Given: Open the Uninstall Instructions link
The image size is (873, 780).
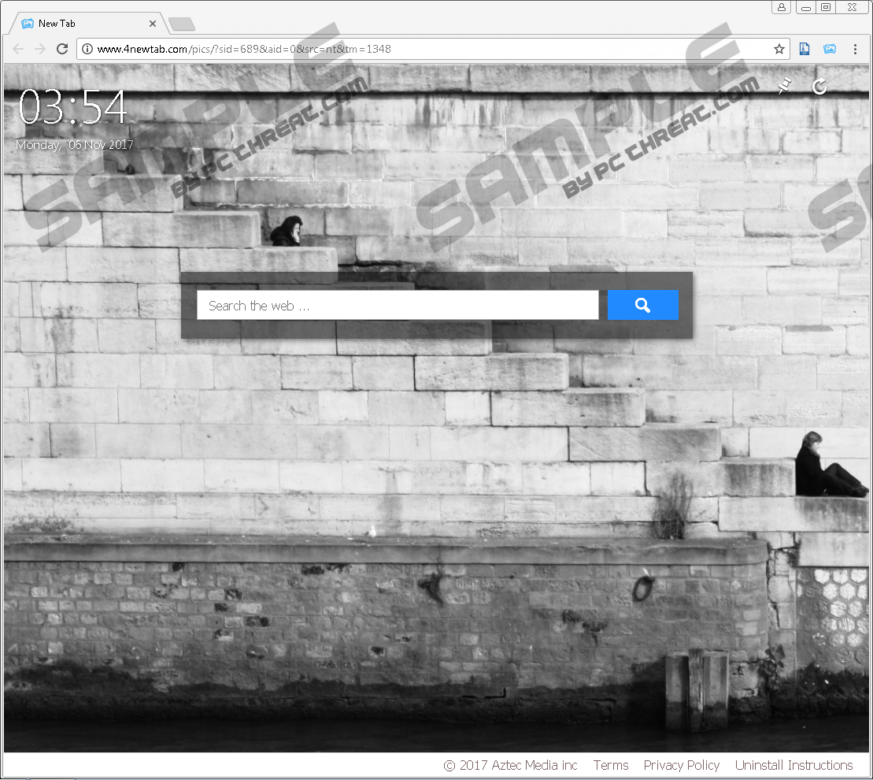Looking at the screenshot, I should point(793,765).
